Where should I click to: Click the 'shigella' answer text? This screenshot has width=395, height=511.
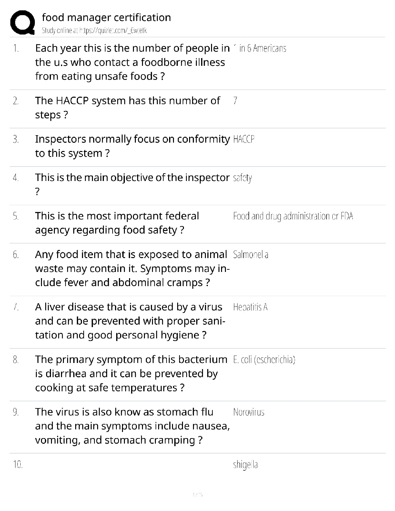(245, 465)
